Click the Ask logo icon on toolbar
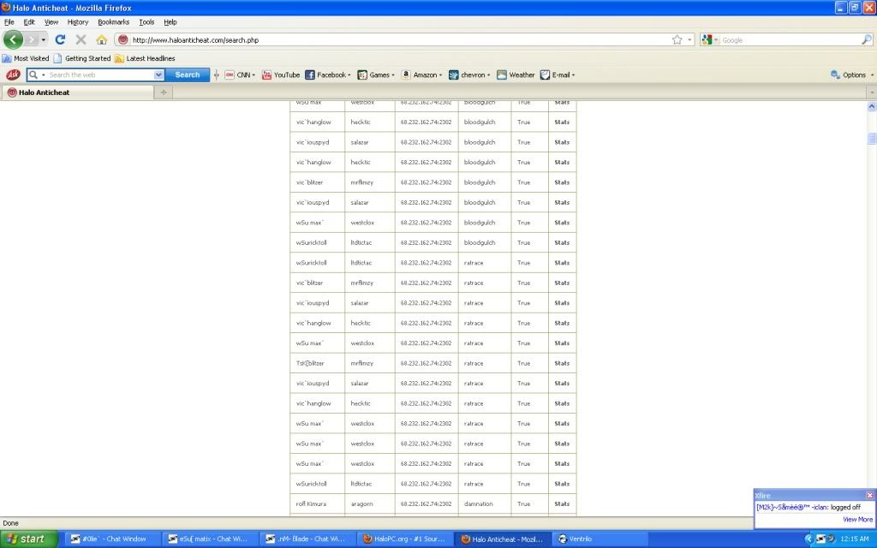Screen dimensions: 877x548 pyautogui.click(x=13, y=74)
